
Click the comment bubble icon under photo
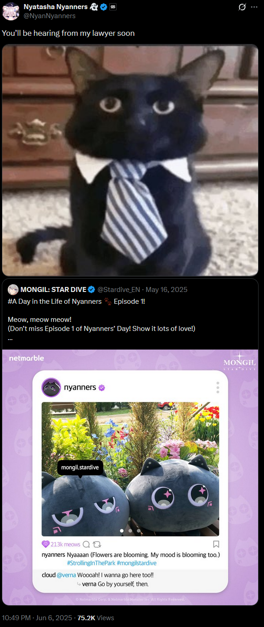tap(86, 544)
